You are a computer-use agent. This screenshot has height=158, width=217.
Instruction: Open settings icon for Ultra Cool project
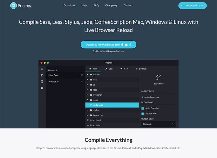[x=82, y=75]
